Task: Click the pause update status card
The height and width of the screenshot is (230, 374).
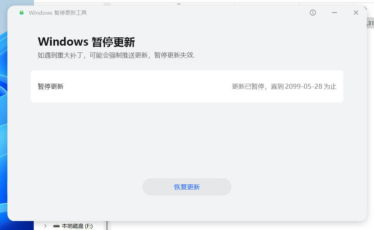Action: click(187, 86)
